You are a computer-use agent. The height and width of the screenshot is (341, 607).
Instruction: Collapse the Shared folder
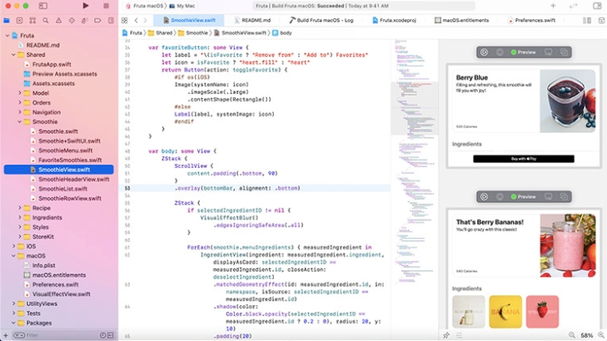click(13, 55)
